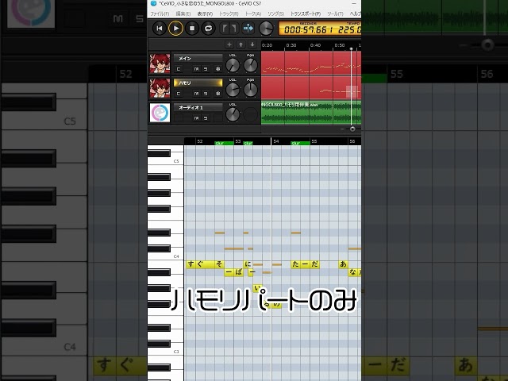Click the C3 key on piano keyboard
508x381 pixels.
pos(166,352)
